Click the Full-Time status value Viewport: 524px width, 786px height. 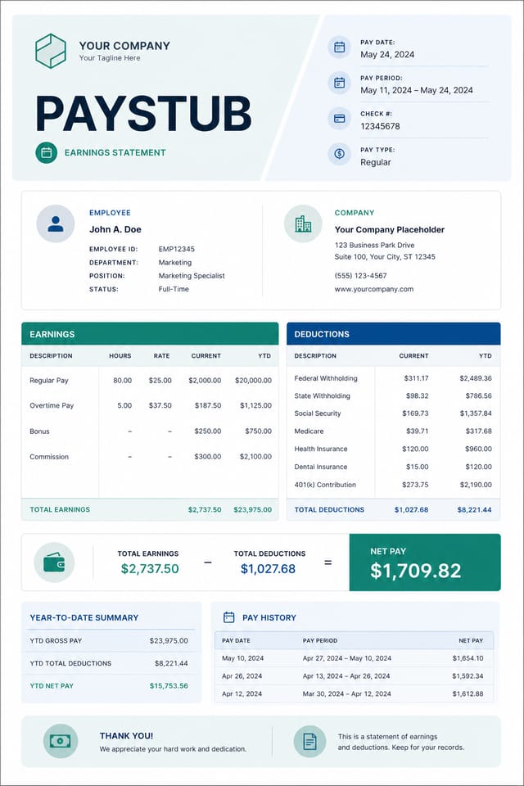pos(174,289)
